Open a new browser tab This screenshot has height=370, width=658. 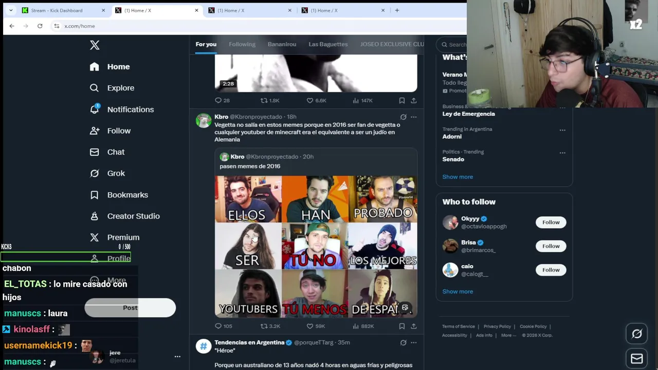(x=396, y=10)
